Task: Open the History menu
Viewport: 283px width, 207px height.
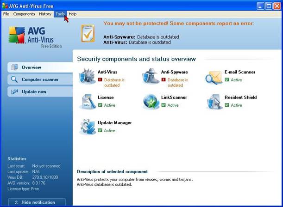Action: (x=45, y=14)
